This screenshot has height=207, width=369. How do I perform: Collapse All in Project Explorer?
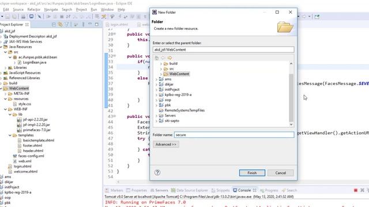point(54,24)
